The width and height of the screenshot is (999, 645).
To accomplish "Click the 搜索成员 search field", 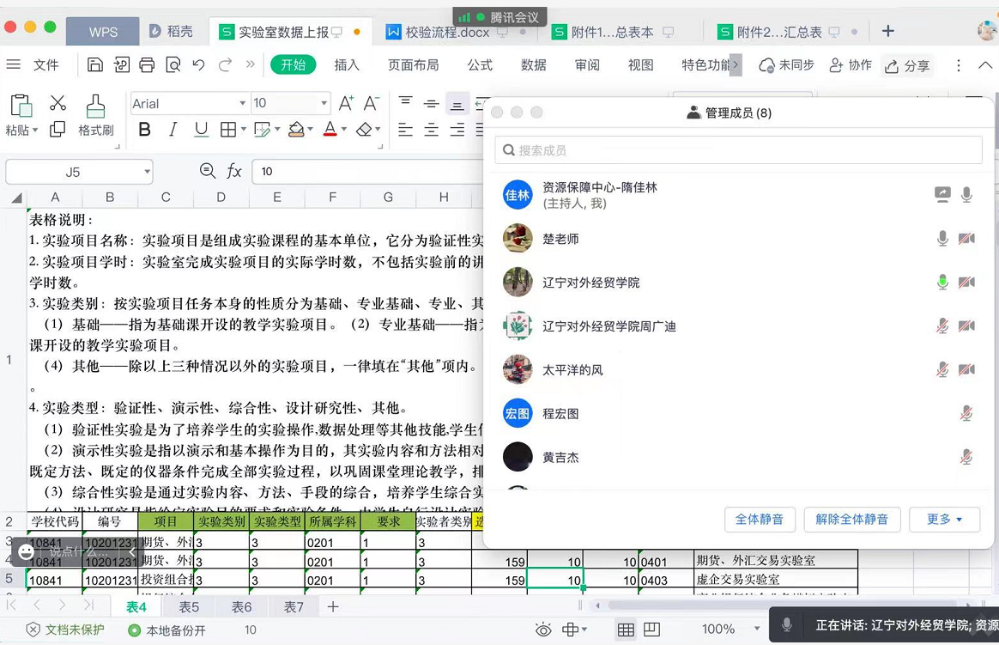I will pos(738,149).
